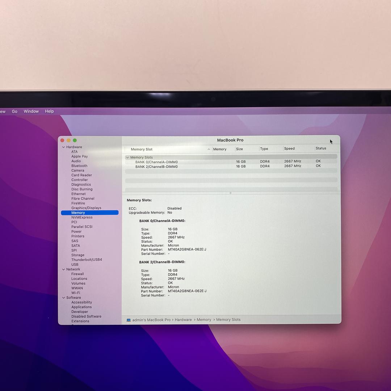The height and width of the screenshot is (391, 391).
Task: Select Apple Pay in the sidebar
Action: coord(80,156)
